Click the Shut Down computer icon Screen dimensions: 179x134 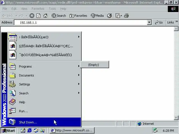click(x=12, y=122)
